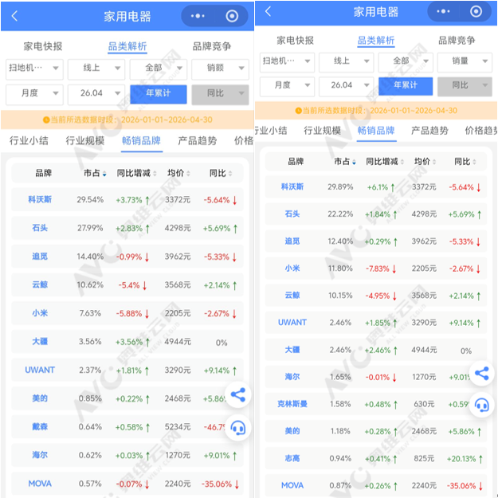Image resolution: width=498 pixels, height=498 pixels.
Task: Open 戴森 brand link in left table
Action: click(x=40, y=426)
